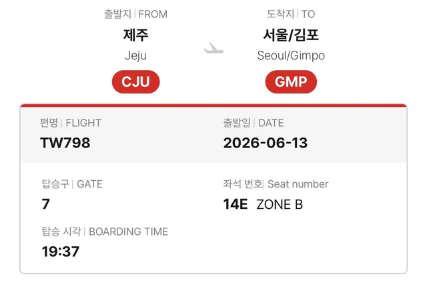The height and width of the screenshot is (287, 427).
Task: Click the airplane icon between the airports
Action: pyautogui.click(x=213, y=48)
